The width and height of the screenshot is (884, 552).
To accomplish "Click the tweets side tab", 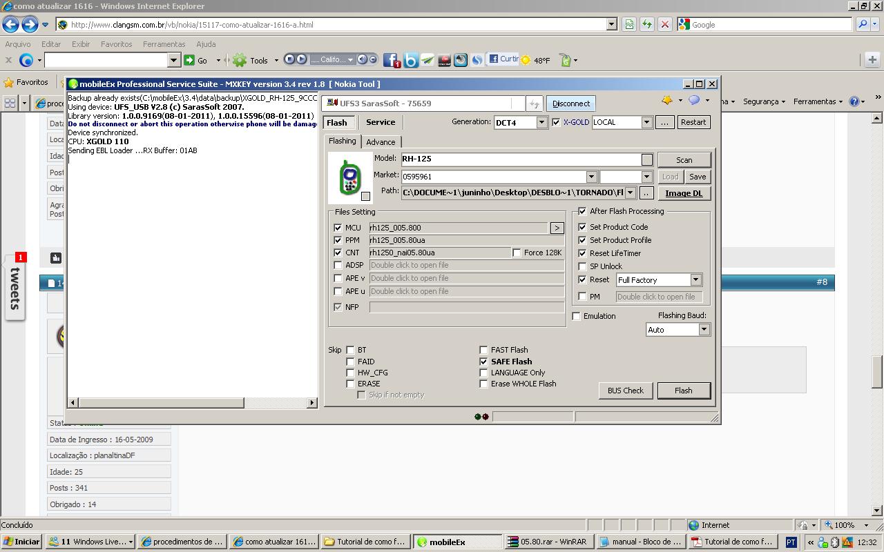I will [x=15, y=288].
